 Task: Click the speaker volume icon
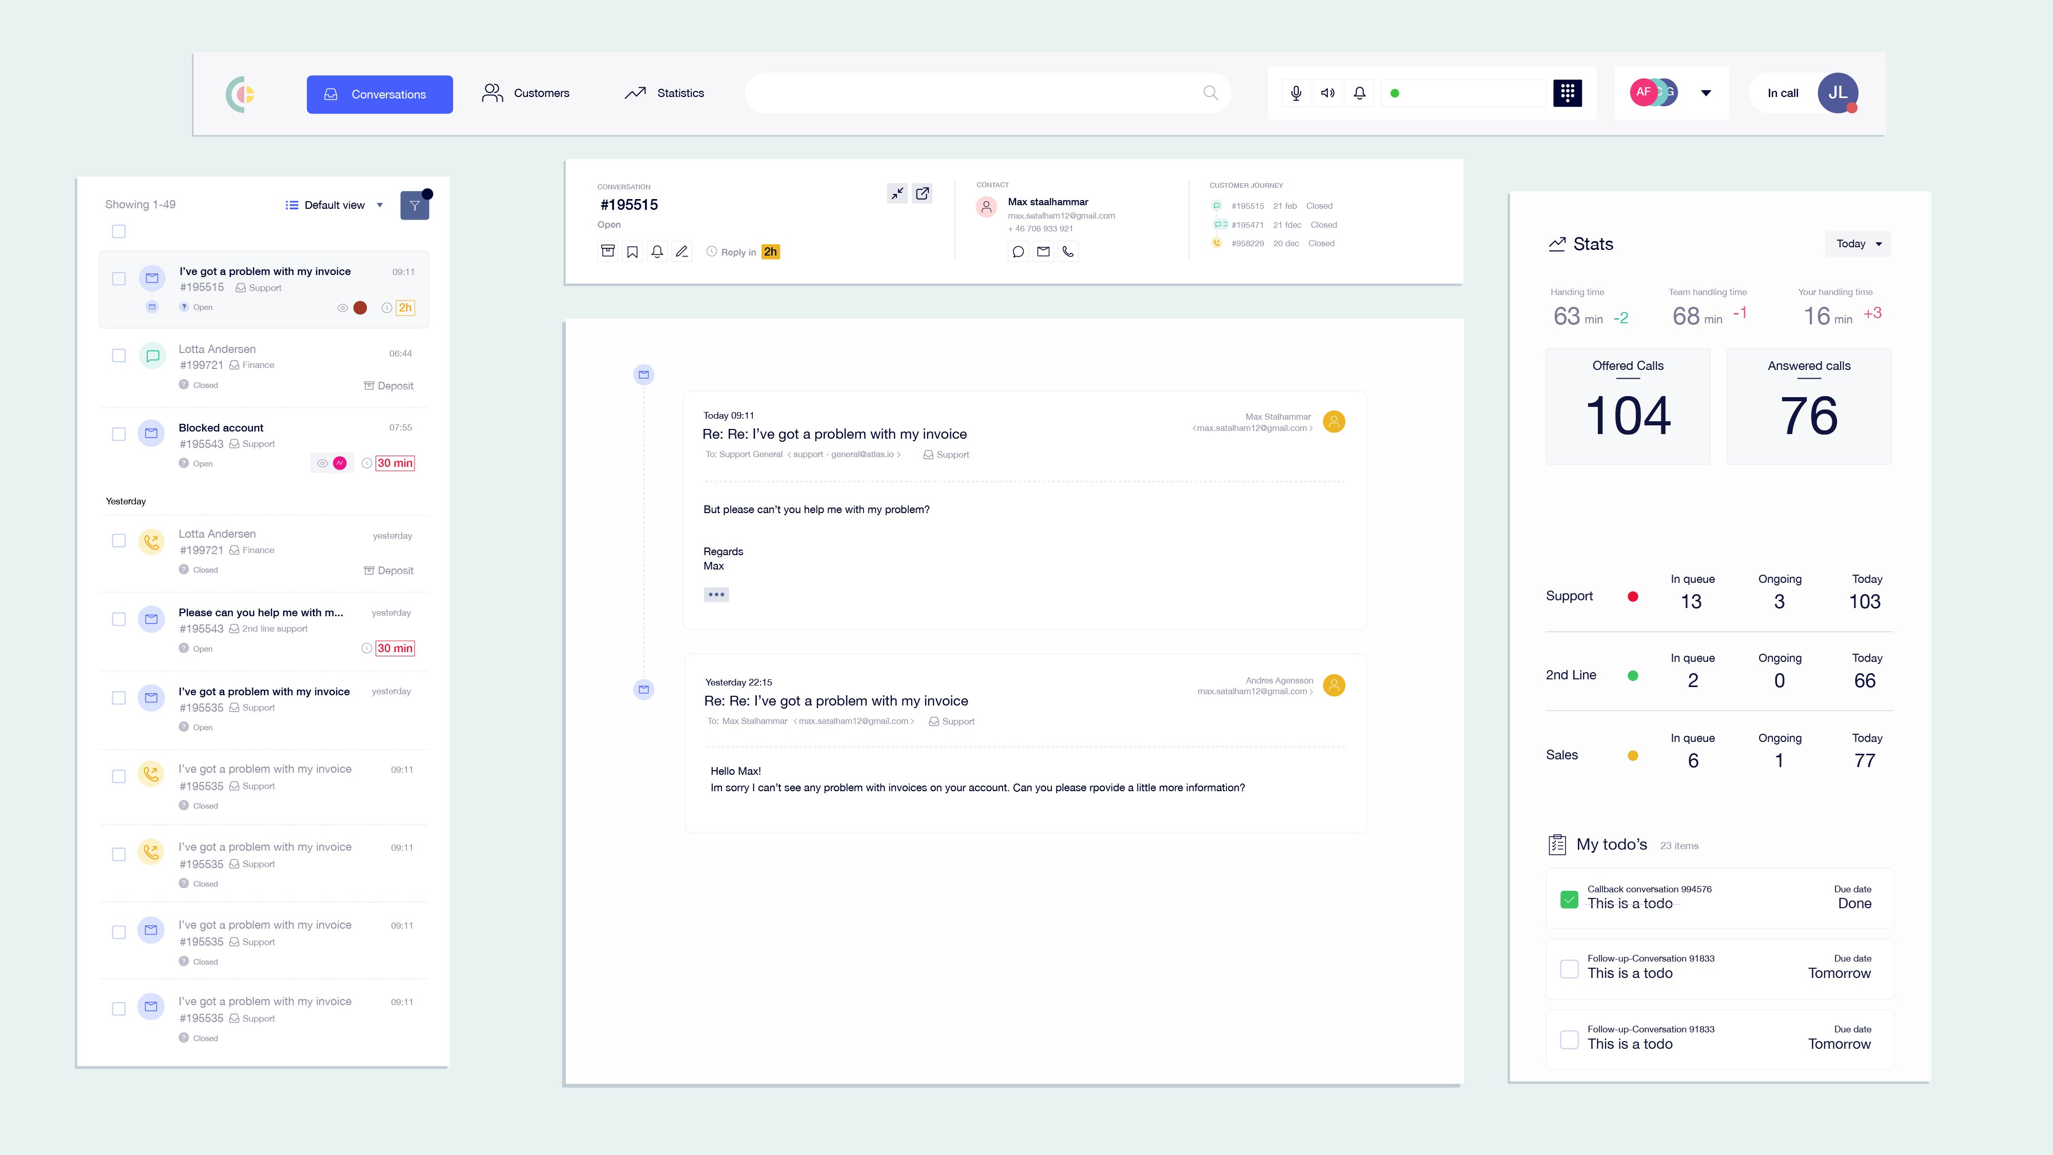pos(1328,93)
